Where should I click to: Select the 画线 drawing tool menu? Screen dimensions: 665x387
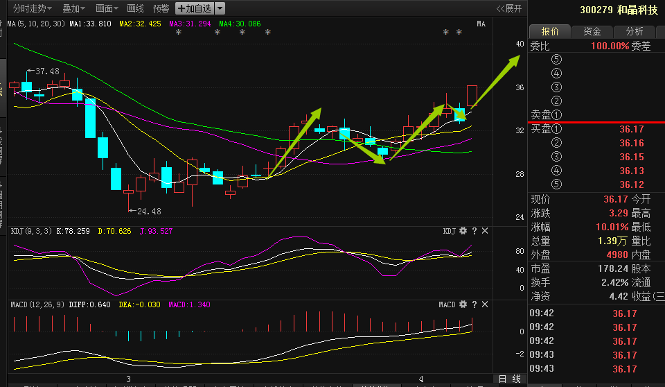(135, 8)
